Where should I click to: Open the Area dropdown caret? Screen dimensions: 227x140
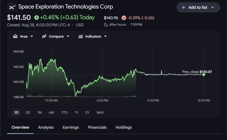click(x=32, y=36)
